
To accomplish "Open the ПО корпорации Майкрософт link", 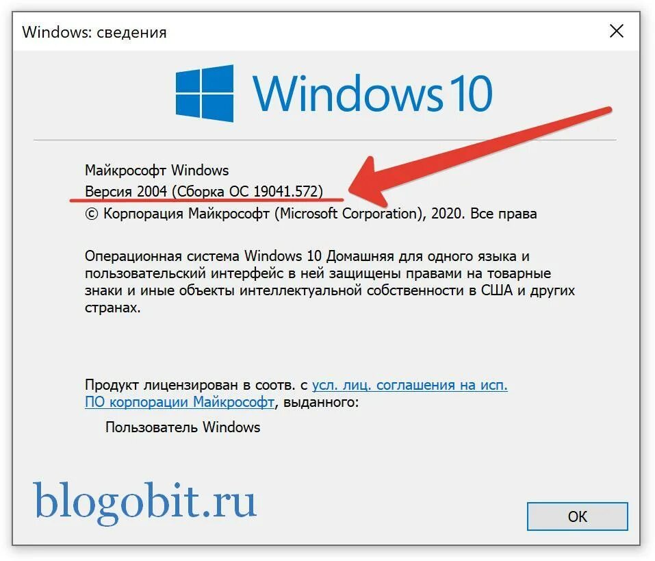I will (x=179, y=401).
